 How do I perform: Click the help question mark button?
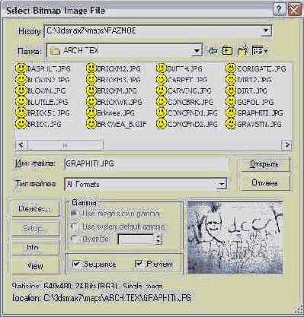[279, 10]
